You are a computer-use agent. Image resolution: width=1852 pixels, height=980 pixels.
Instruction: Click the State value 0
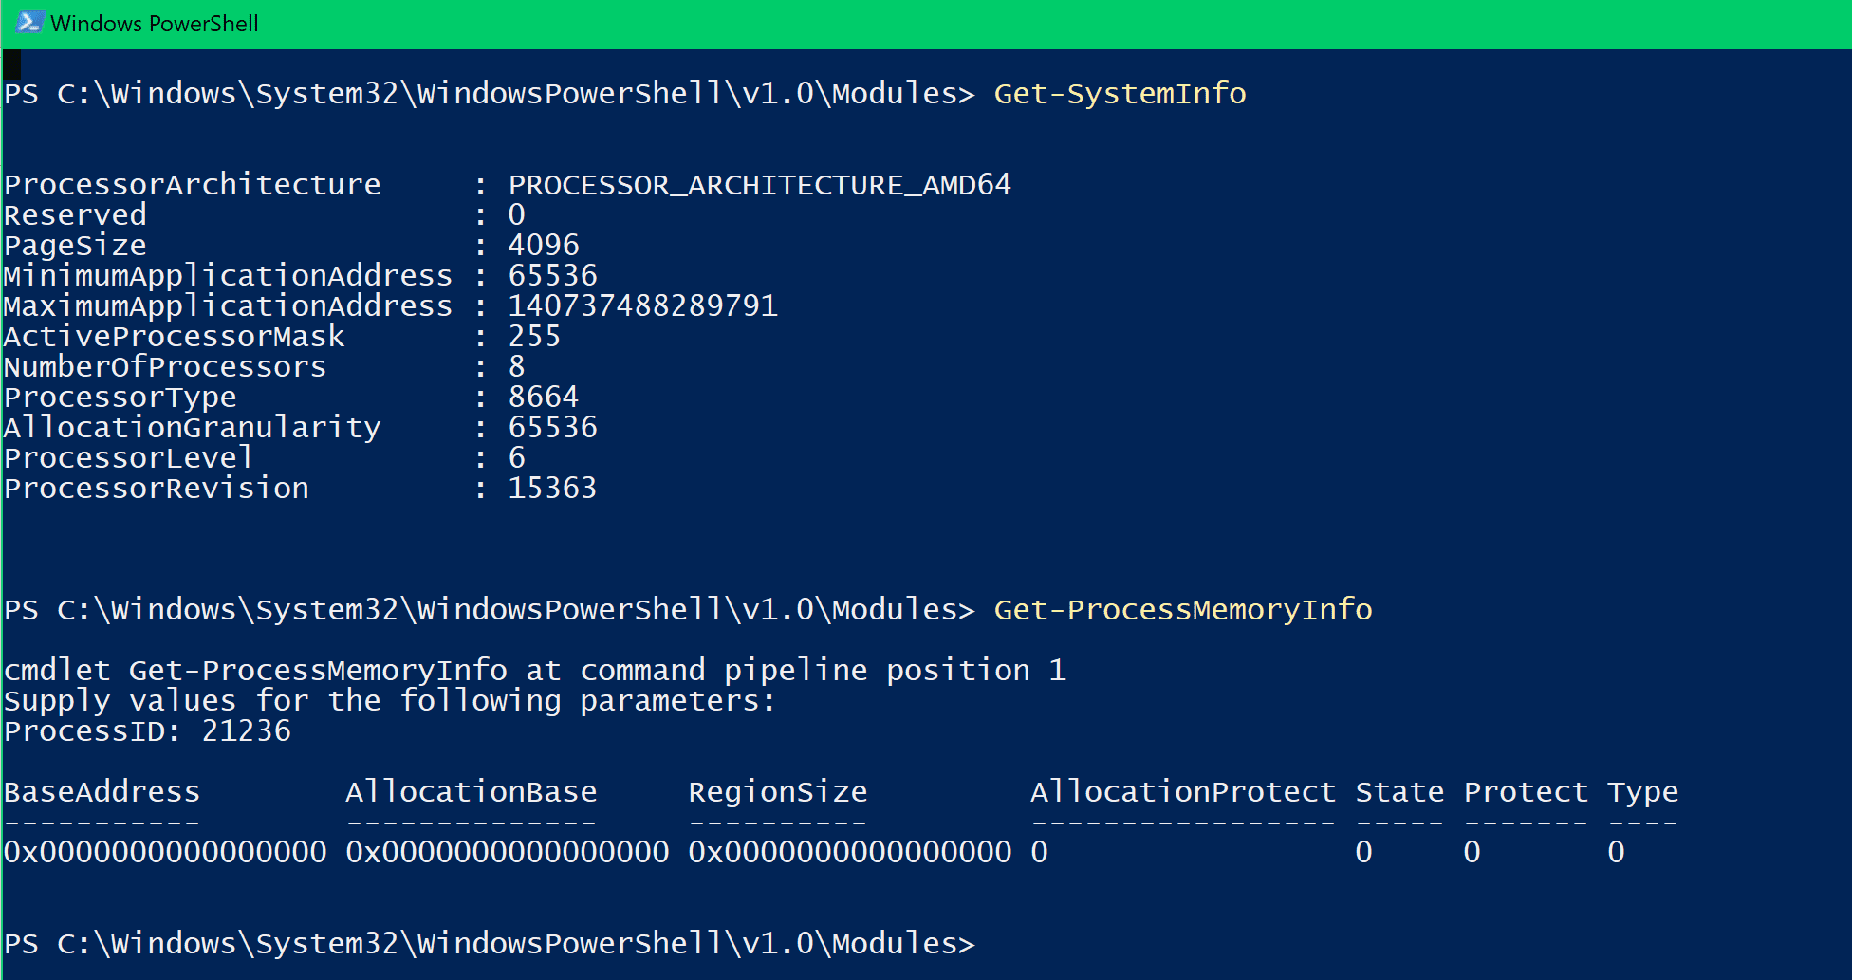click(1364, 852)
